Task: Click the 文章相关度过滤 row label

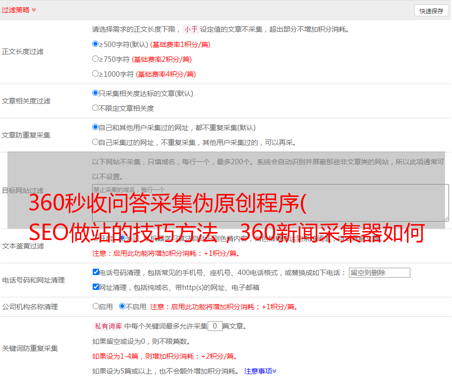Action: point(26,101)
